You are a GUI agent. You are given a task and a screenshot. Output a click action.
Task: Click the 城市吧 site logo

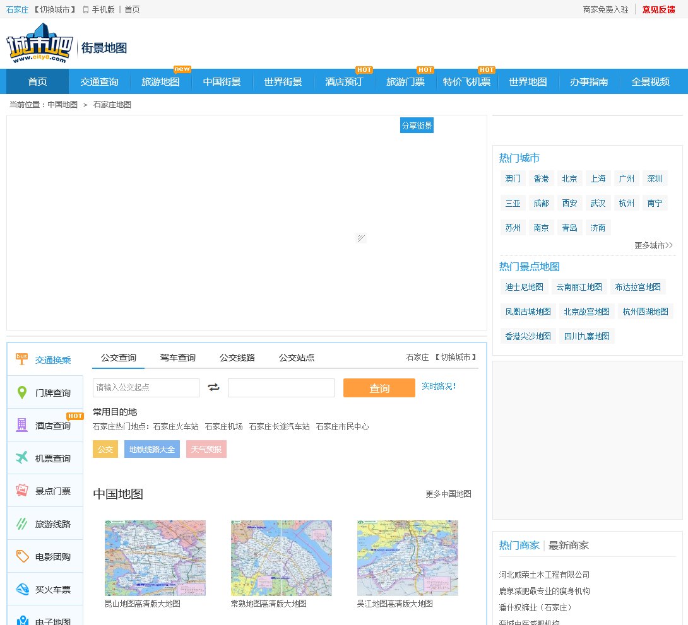[39, 44]
